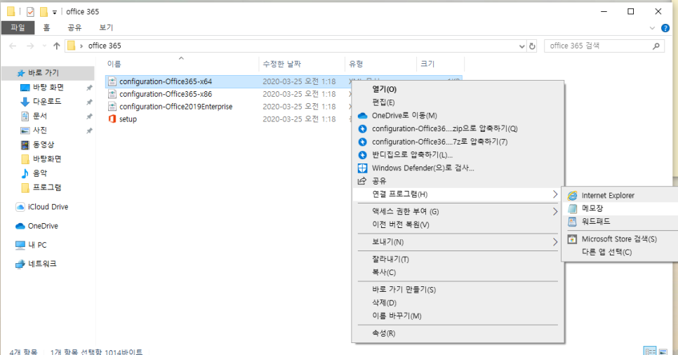Click the search magnifier icon
678x355 pixels.
click(x=656, y=46)
